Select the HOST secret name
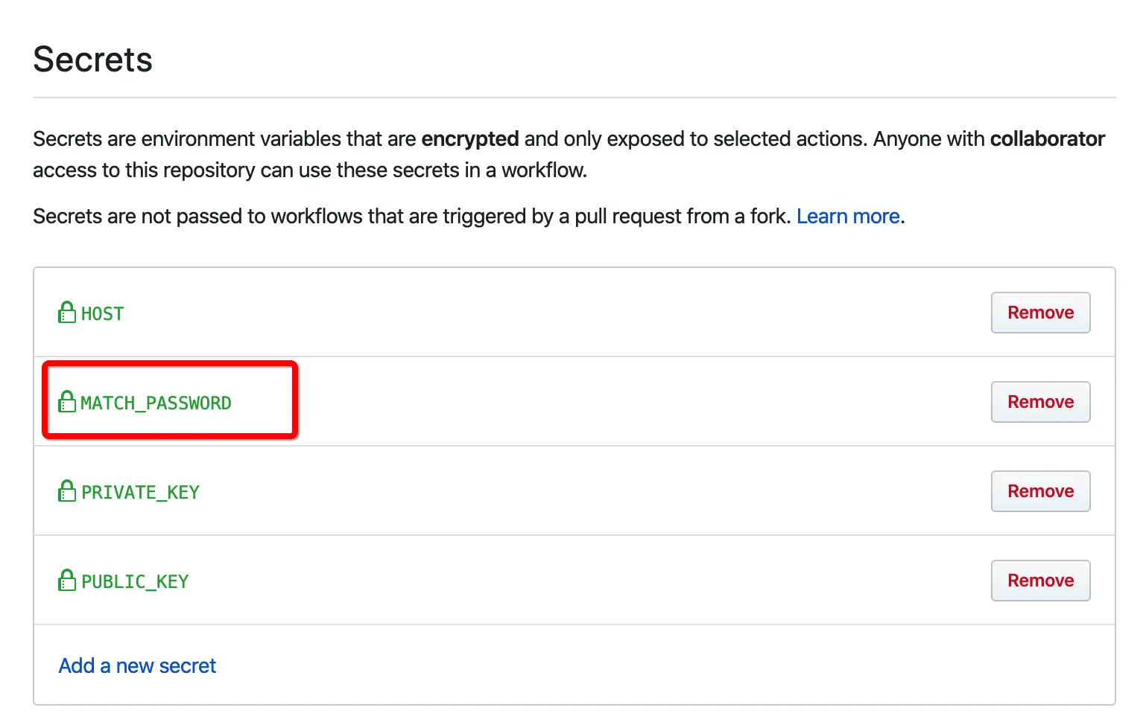This screenshot has width=1143, height=722. [x=103, y=313]
